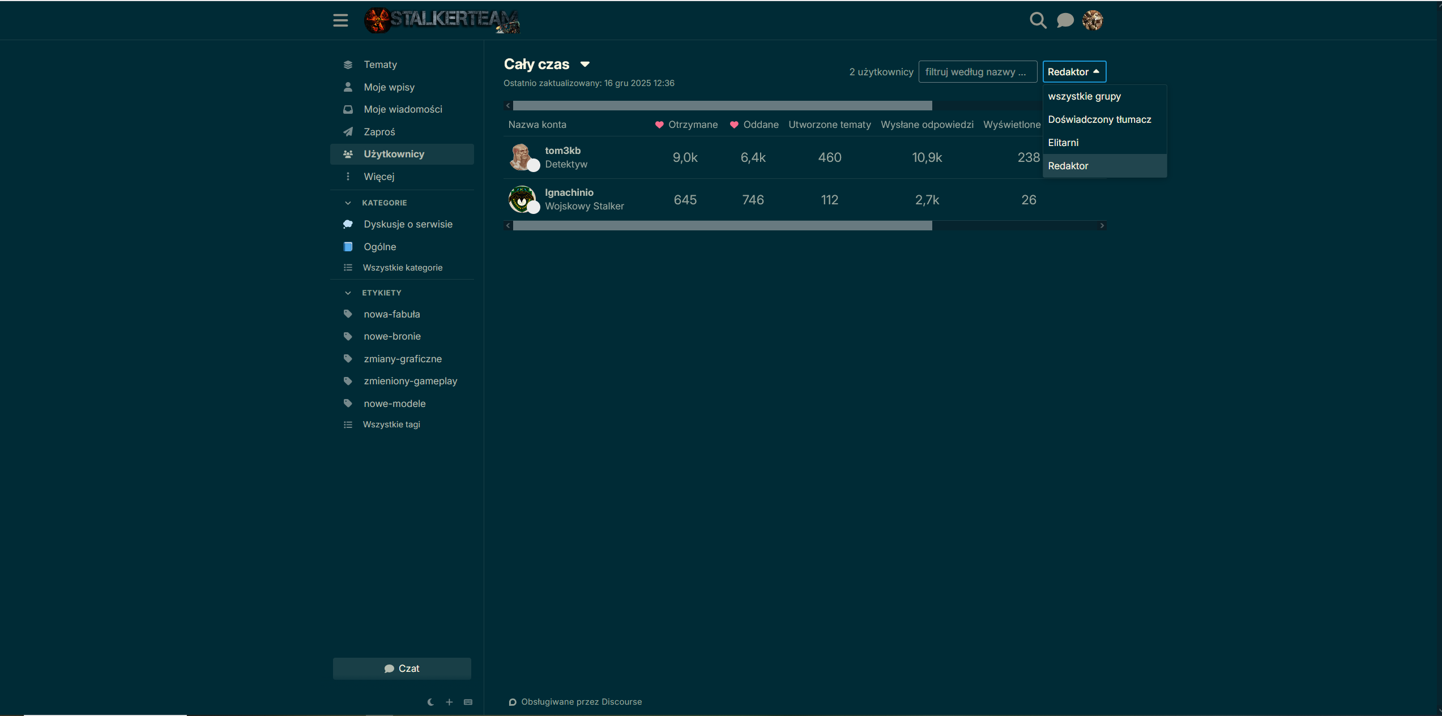Click the search magnifier icon
Image resolution: width=1442 pixels, height=716 pixels.
[1038, 20]
